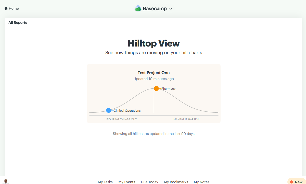Screen dimensions: 306x184
Task: Open Due Today in bottom bar
Action: [149, 182]
